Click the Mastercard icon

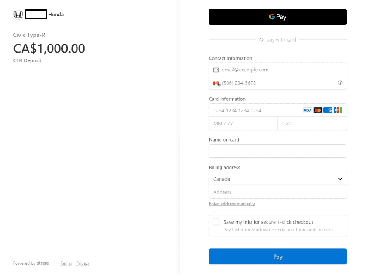[x=318, y=110]
